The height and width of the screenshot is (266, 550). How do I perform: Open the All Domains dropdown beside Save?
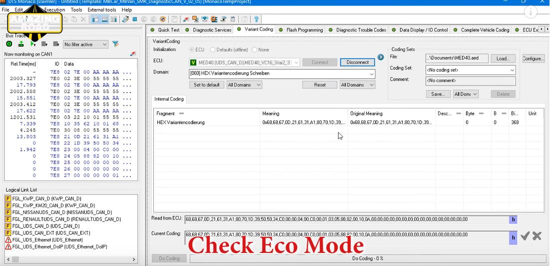coord(466,94)
